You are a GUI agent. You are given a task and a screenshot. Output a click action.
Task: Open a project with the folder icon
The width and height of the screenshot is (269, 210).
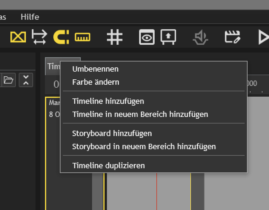click(x=8, y=80)
